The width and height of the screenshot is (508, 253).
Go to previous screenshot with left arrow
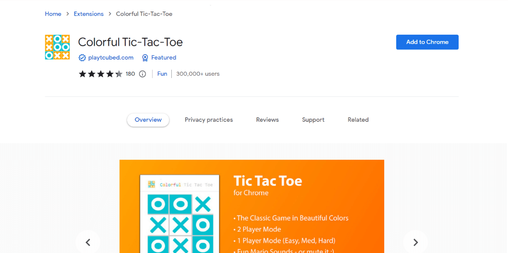[x=88, y=242]
